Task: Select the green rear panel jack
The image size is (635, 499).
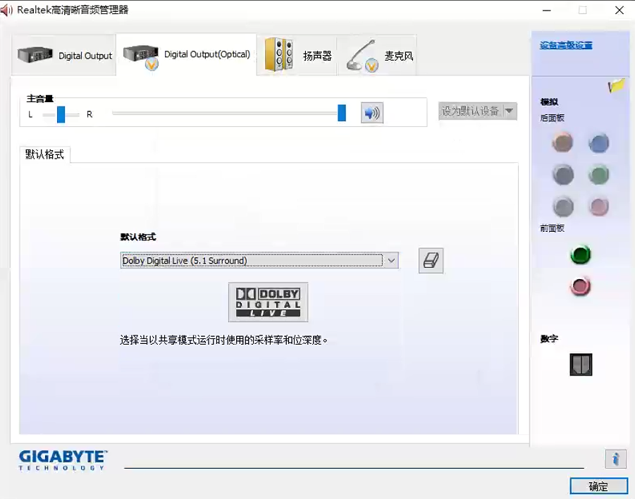Action: pos(598,175)
